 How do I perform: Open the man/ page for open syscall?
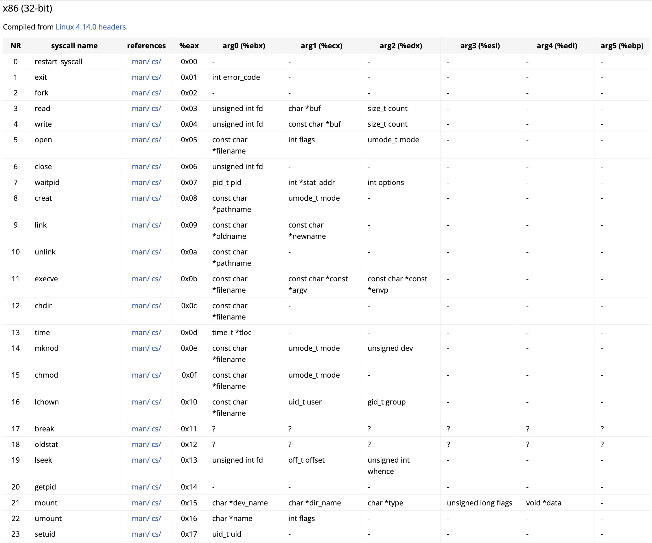click(140, 140)
